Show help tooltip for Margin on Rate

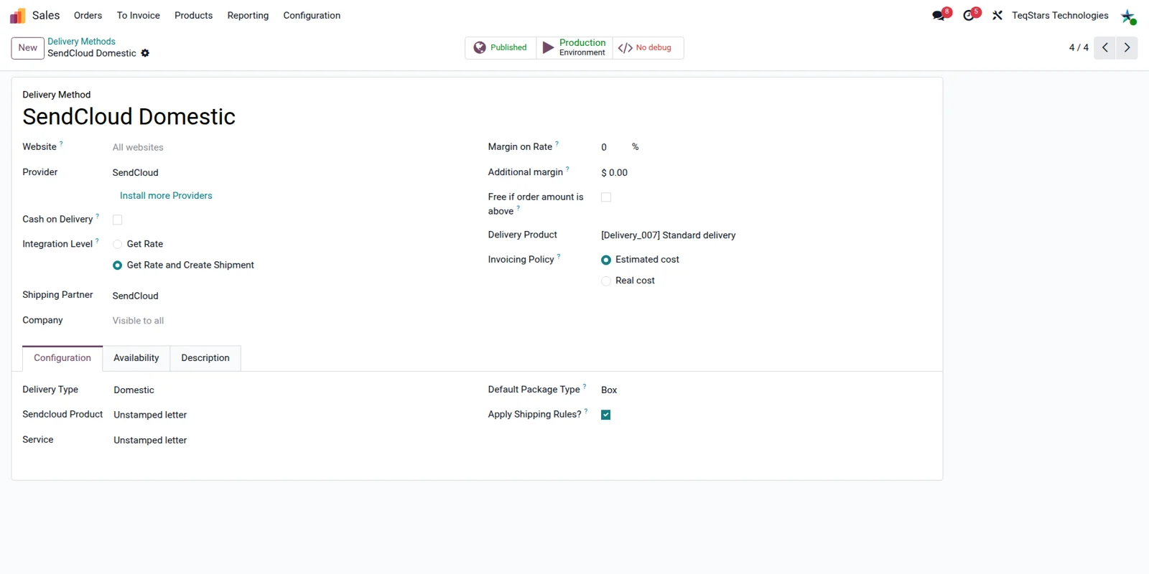(x=557, y=143)
